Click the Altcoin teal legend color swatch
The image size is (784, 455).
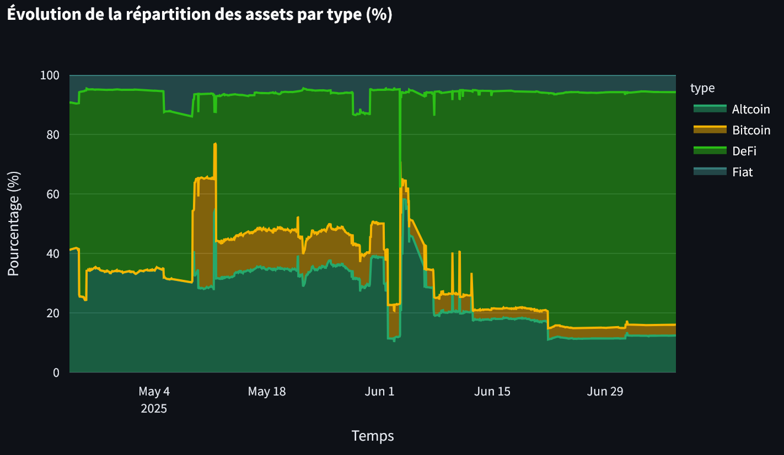click(710, 109)
